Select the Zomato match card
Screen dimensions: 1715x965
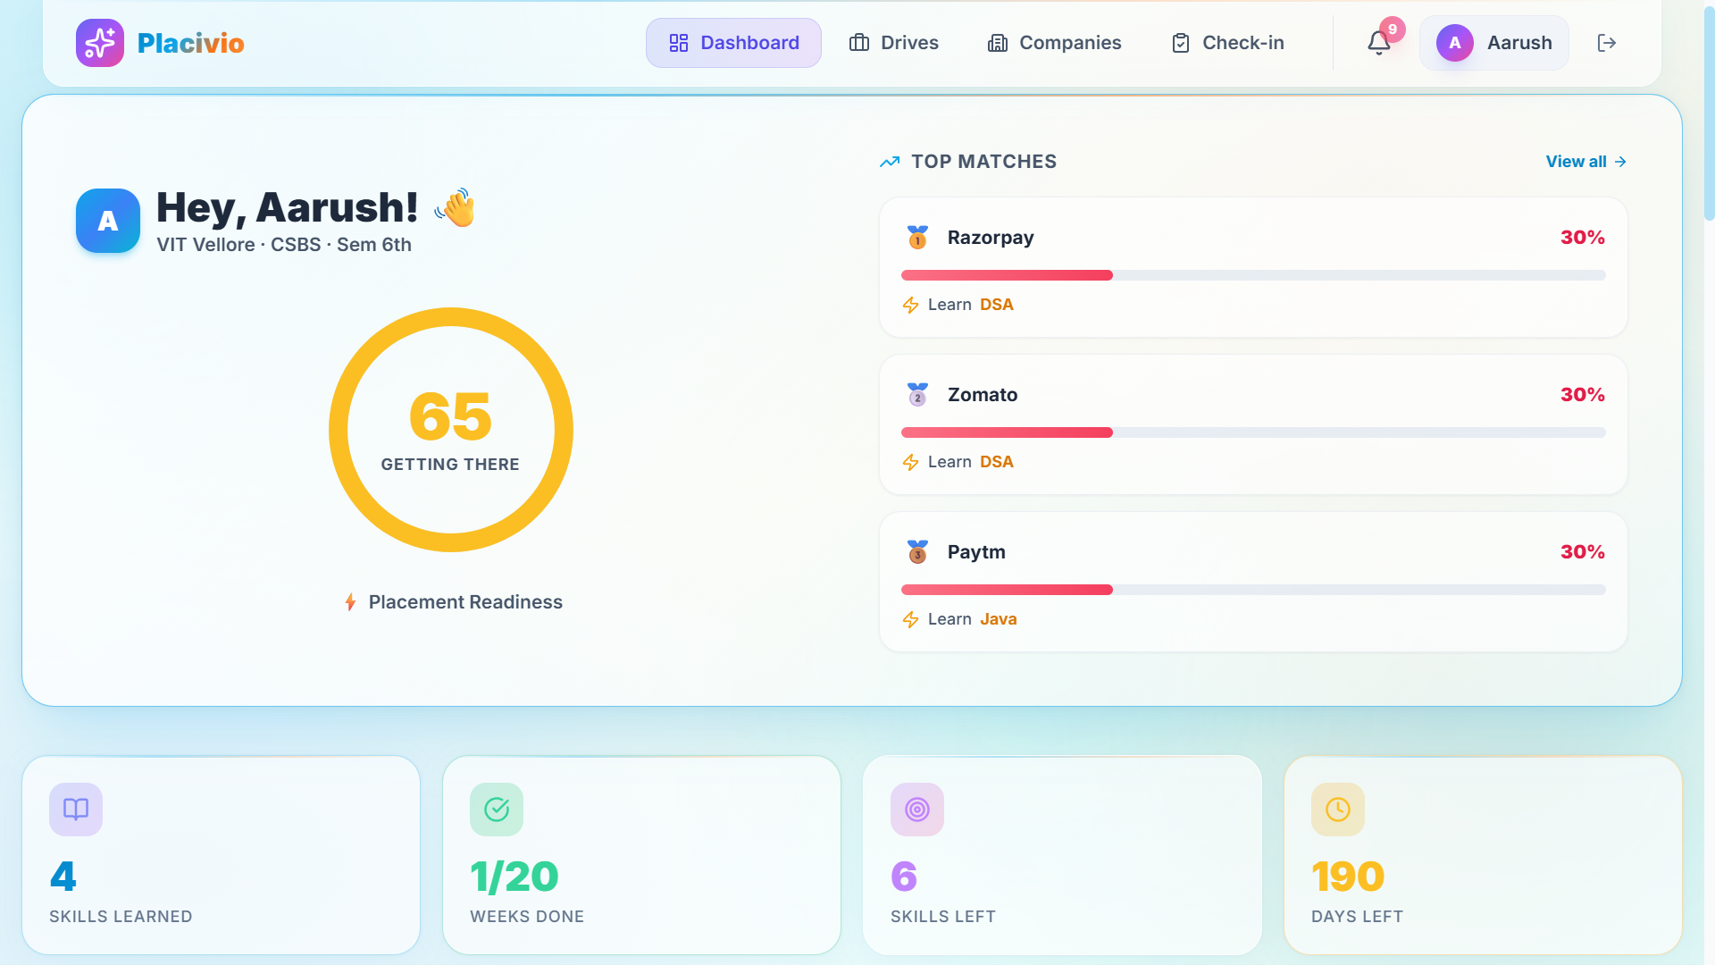(x=1253, y=424)
